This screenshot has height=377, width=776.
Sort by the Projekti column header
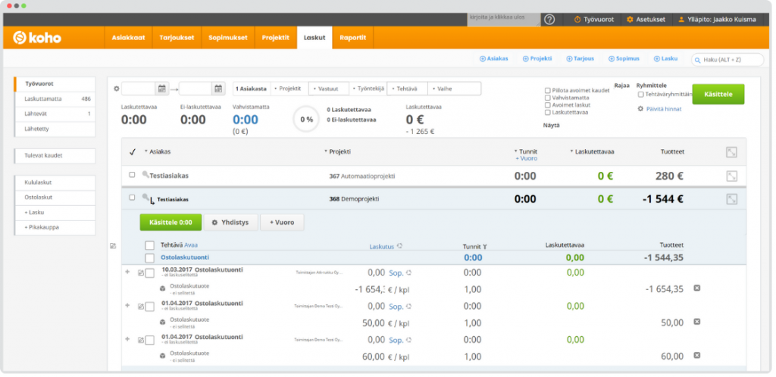pos(337,151)
